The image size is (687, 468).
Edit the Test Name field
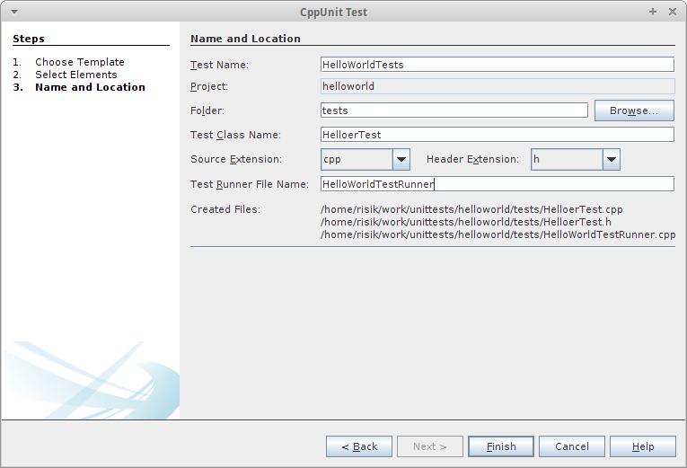coord(498,65)
